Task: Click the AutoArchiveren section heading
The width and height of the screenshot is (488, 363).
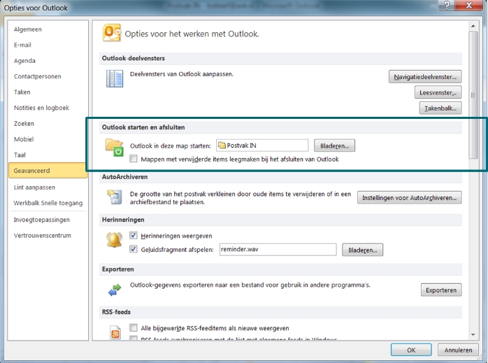Action: click(125, 177)
